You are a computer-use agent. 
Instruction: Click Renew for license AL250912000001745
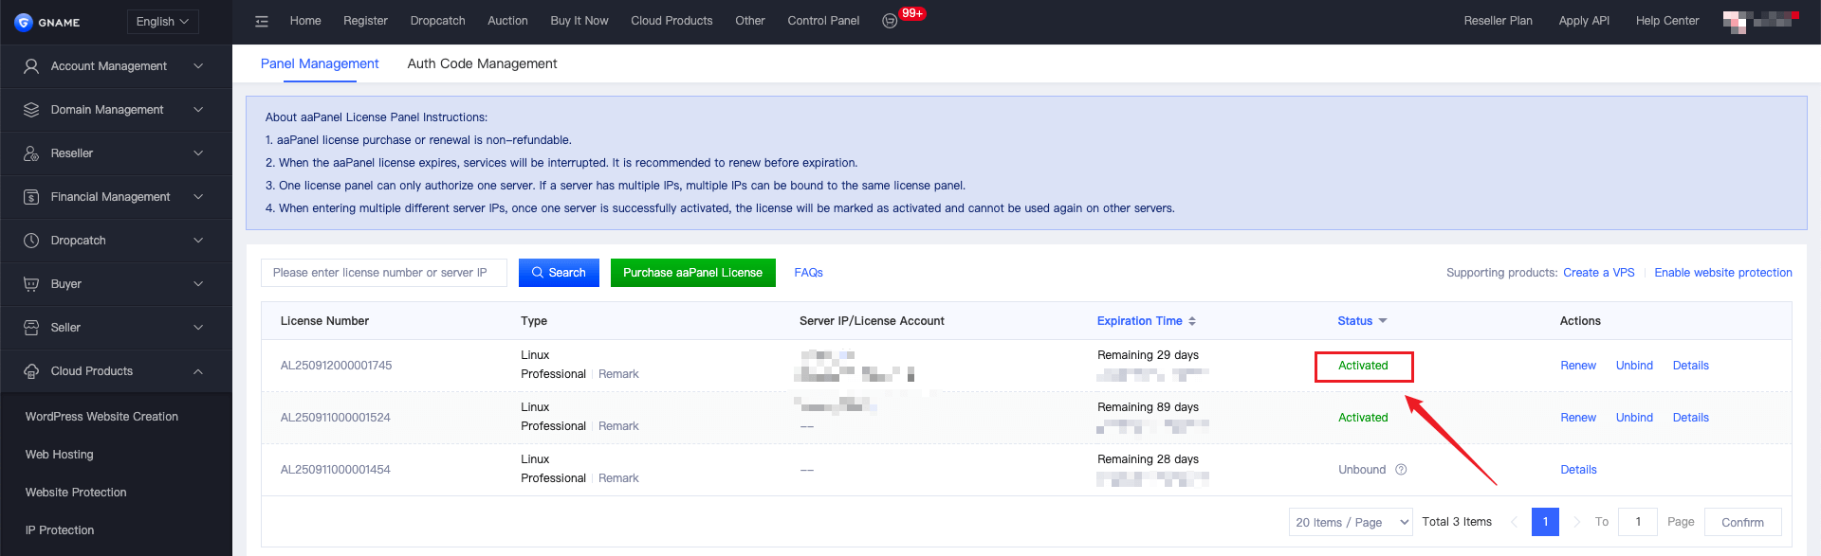pos(1578,366)
